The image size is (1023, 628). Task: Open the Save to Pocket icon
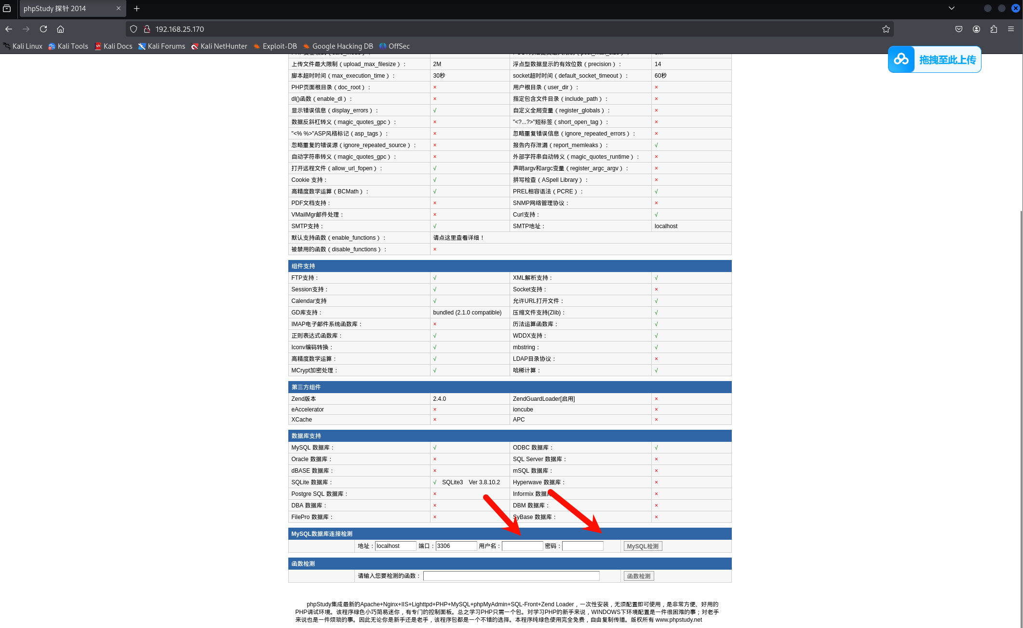[x=959, y=29]
